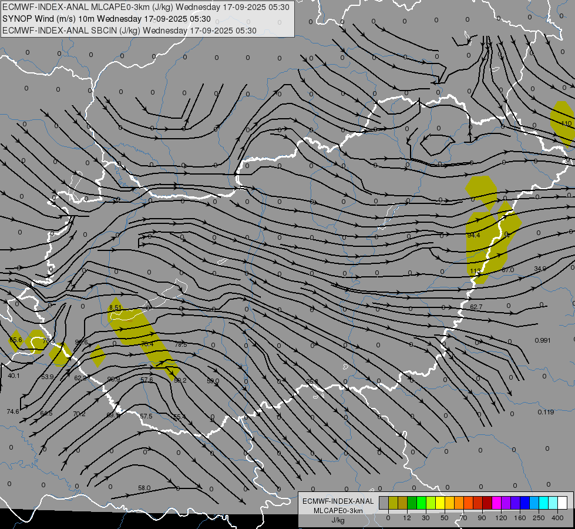Click the pure blue legend swatch after 160

(x=524, y=503)
